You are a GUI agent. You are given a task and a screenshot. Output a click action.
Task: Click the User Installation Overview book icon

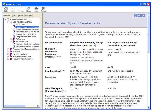11,22
